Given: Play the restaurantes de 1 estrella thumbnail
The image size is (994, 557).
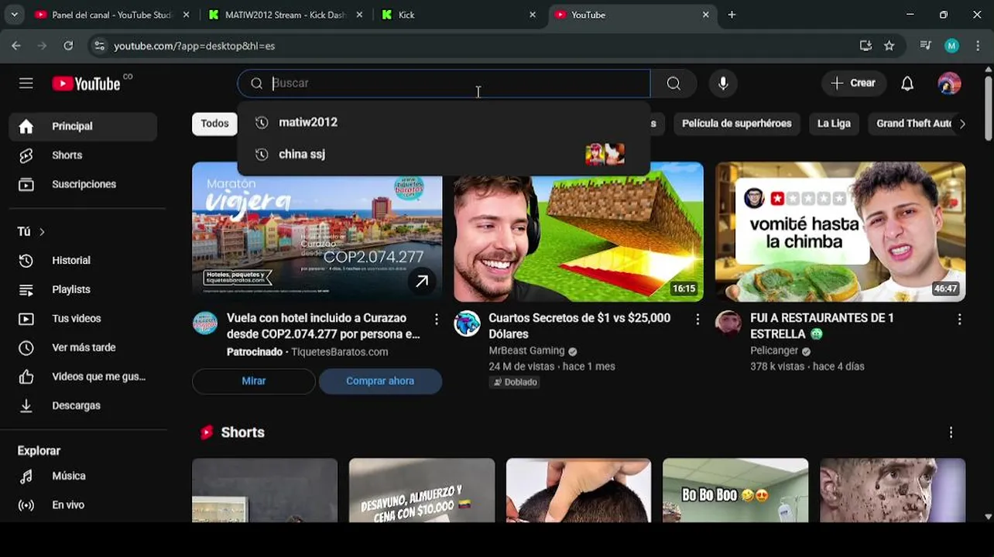Looking at the screenshot, I should tap(840, 231).
